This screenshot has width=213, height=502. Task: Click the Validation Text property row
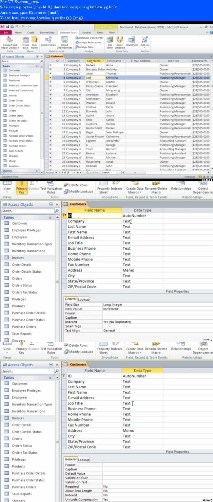point(139,482)
